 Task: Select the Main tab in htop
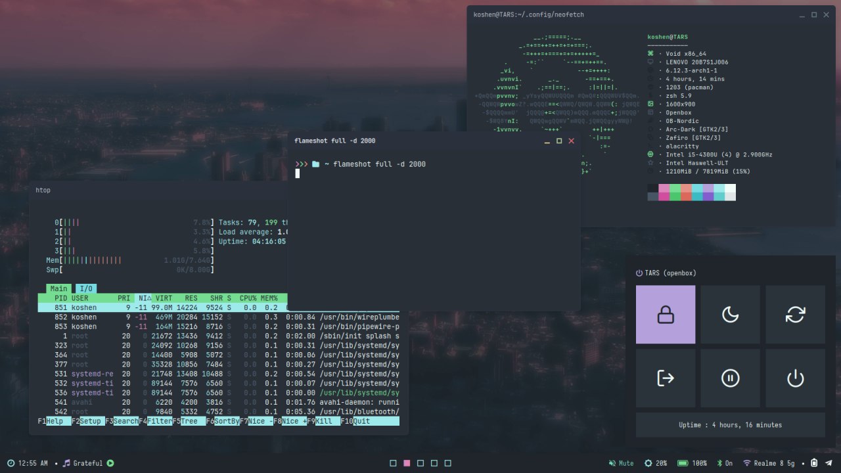[58, 288]
